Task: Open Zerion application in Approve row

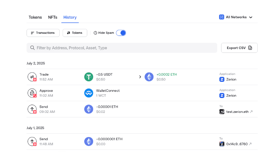Action: pos(228,96)
